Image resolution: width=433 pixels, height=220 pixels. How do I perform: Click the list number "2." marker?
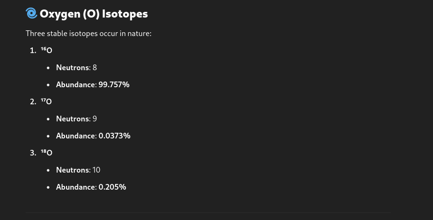click(33, 102)
